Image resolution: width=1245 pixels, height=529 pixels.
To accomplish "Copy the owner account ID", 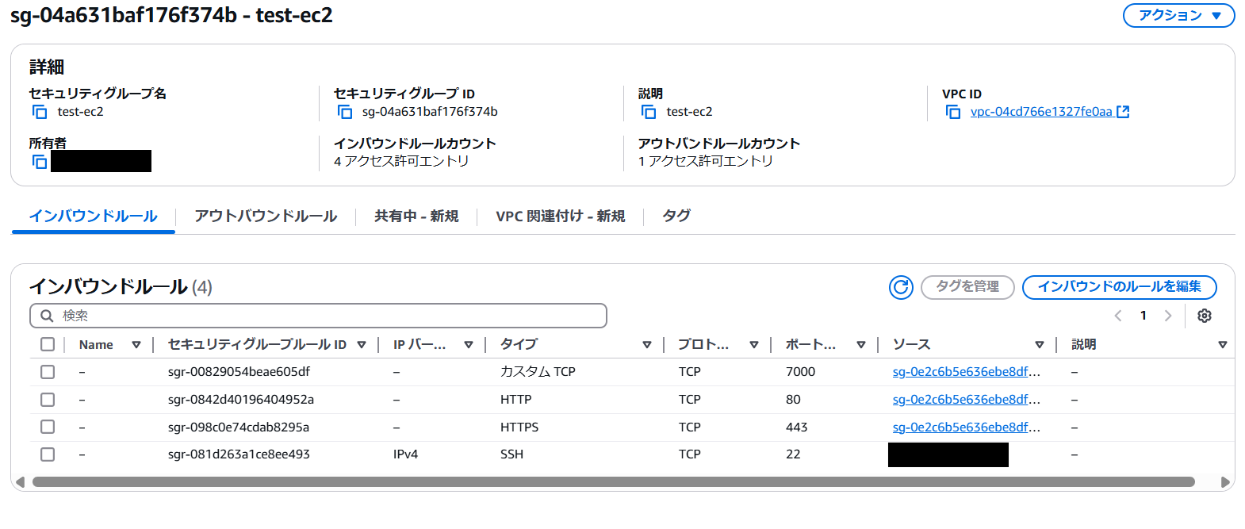I will pos(40,162).
